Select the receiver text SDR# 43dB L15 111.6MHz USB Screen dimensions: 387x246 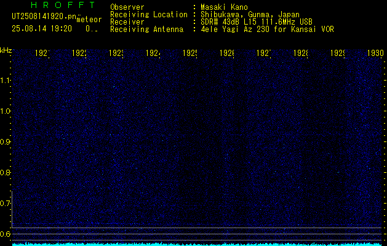pyautogui.click(x=257, y=22)
